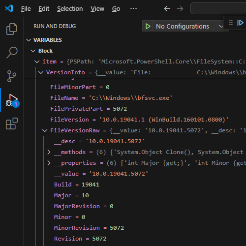Go back with the left arrow

[x=167, y=8]
